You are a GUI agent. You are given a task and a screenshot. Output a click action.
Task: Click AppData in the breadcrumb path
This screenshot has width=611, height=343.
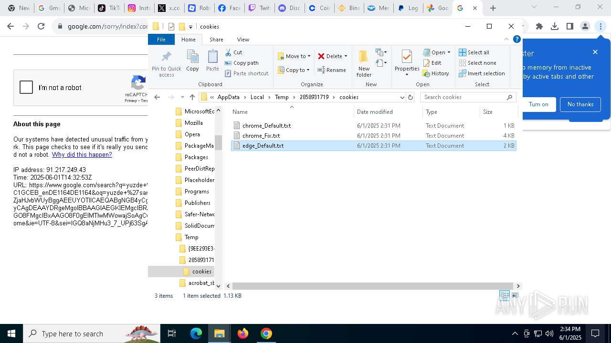(228, 97)
